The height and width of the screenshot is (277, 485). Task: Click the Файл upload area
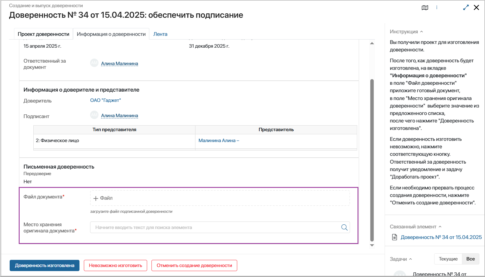tap(220, 198)
